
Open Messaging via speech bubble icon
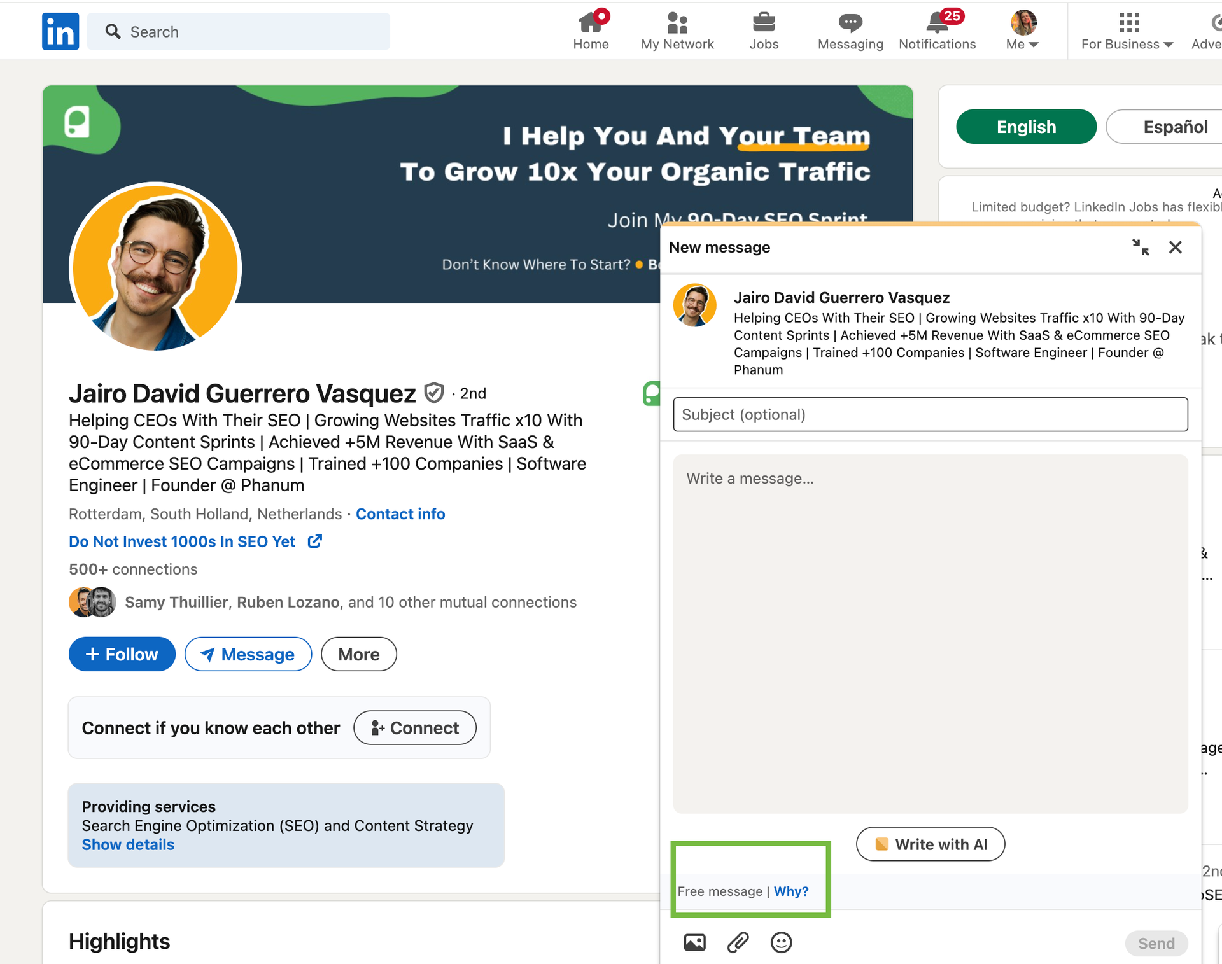(x=850, y=25)
